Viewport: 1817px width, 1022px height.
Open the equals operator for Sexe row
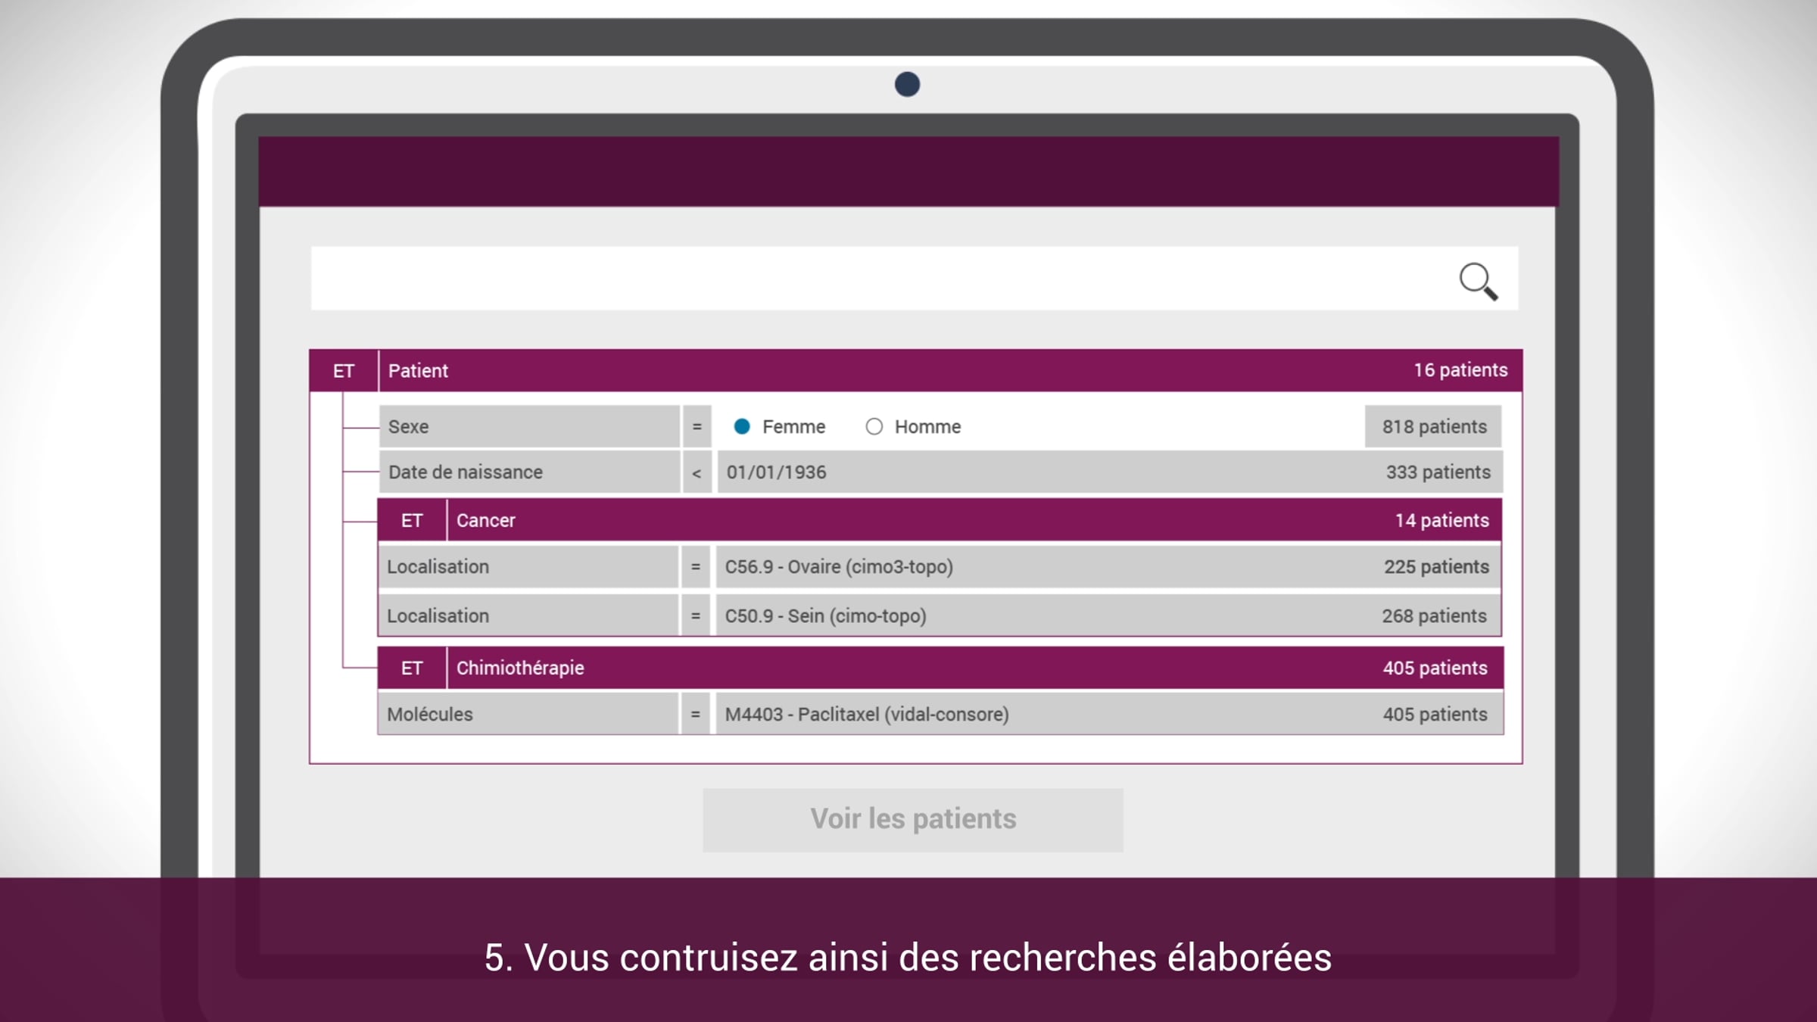point(697,427)
